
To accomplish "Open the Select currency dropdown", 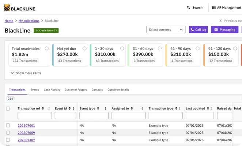I will coord(166,30).
